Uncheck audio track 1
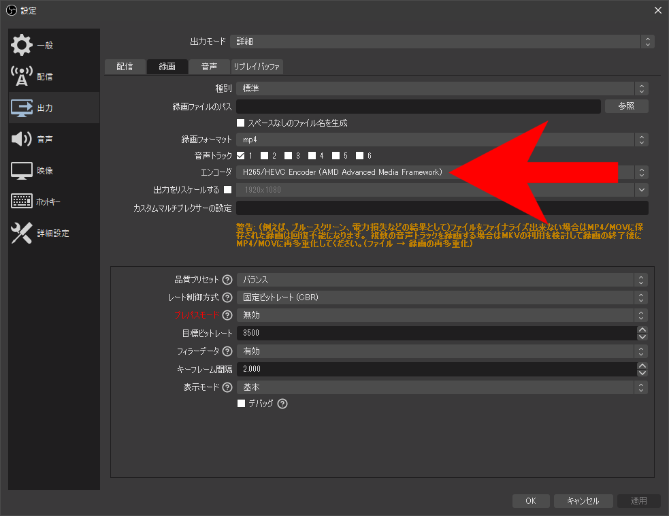Image resolution: width=669 pixels, height=516 pixels. click(241, 155)
